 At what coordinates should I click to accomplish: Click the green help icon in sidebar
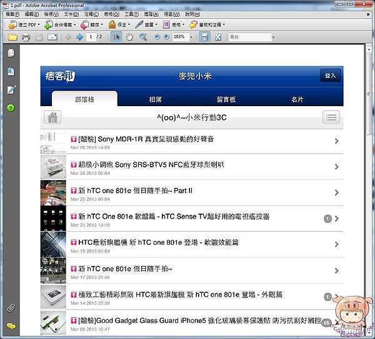[x=11, y=108]
